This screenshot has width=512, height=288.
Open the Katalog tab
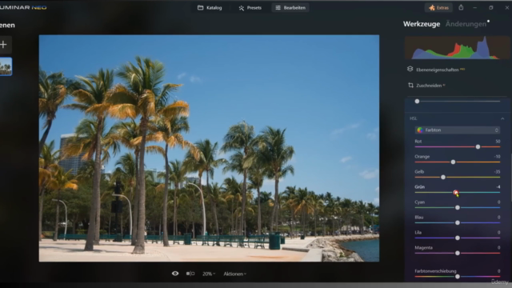210,7
